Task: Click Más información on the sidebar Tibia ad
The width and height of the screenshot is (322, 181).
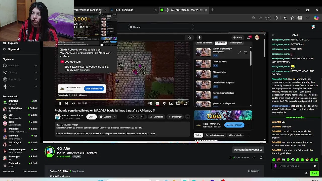Action: [x=234, y=125]
